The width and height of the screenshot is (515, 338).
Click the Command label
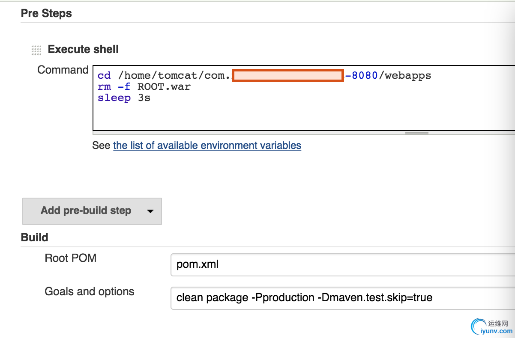point(63,70)
